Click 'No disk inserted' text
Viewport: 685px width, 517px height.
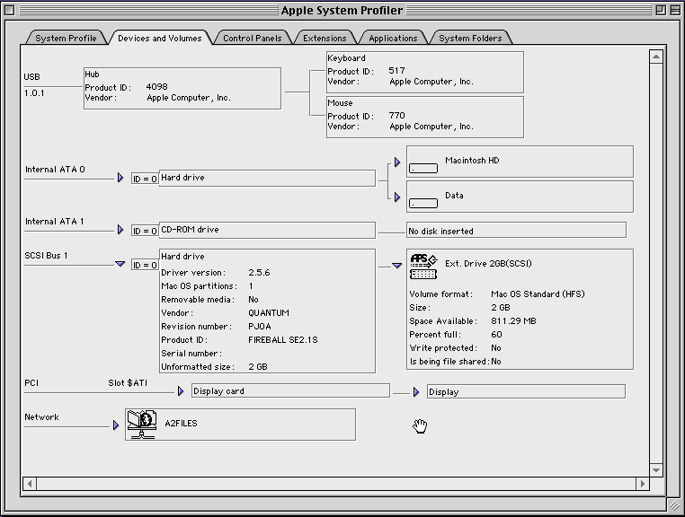coord(440,231)
